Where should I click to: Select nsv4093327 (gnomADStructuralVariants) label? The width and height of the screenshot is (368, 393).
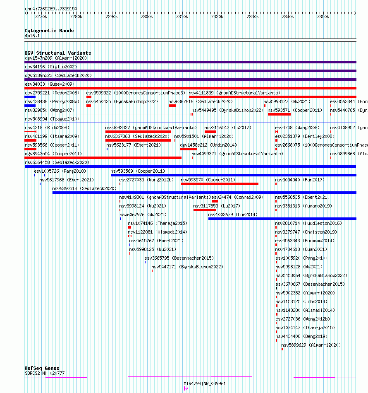click(x=151, y=128)
